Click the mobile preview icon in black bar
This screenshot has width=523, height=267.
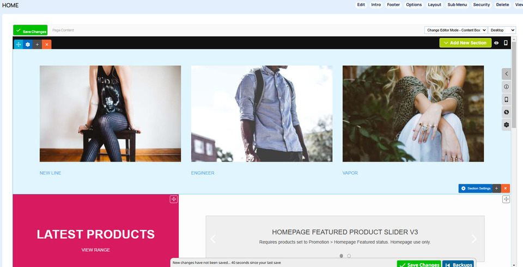coord(506,43)
